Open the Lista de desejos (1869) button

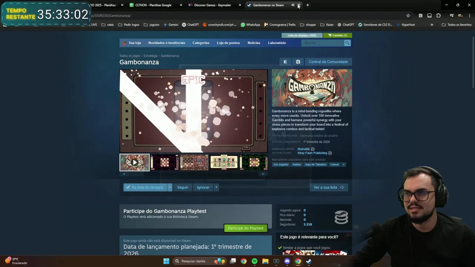tap(302, 36)
